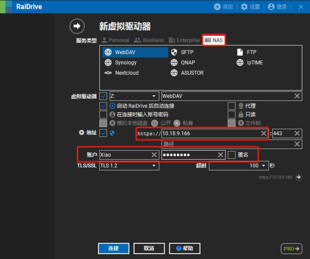The image size is (310, 259).
Task: Clear the Xiao account name
Action: tap(154, 155)
